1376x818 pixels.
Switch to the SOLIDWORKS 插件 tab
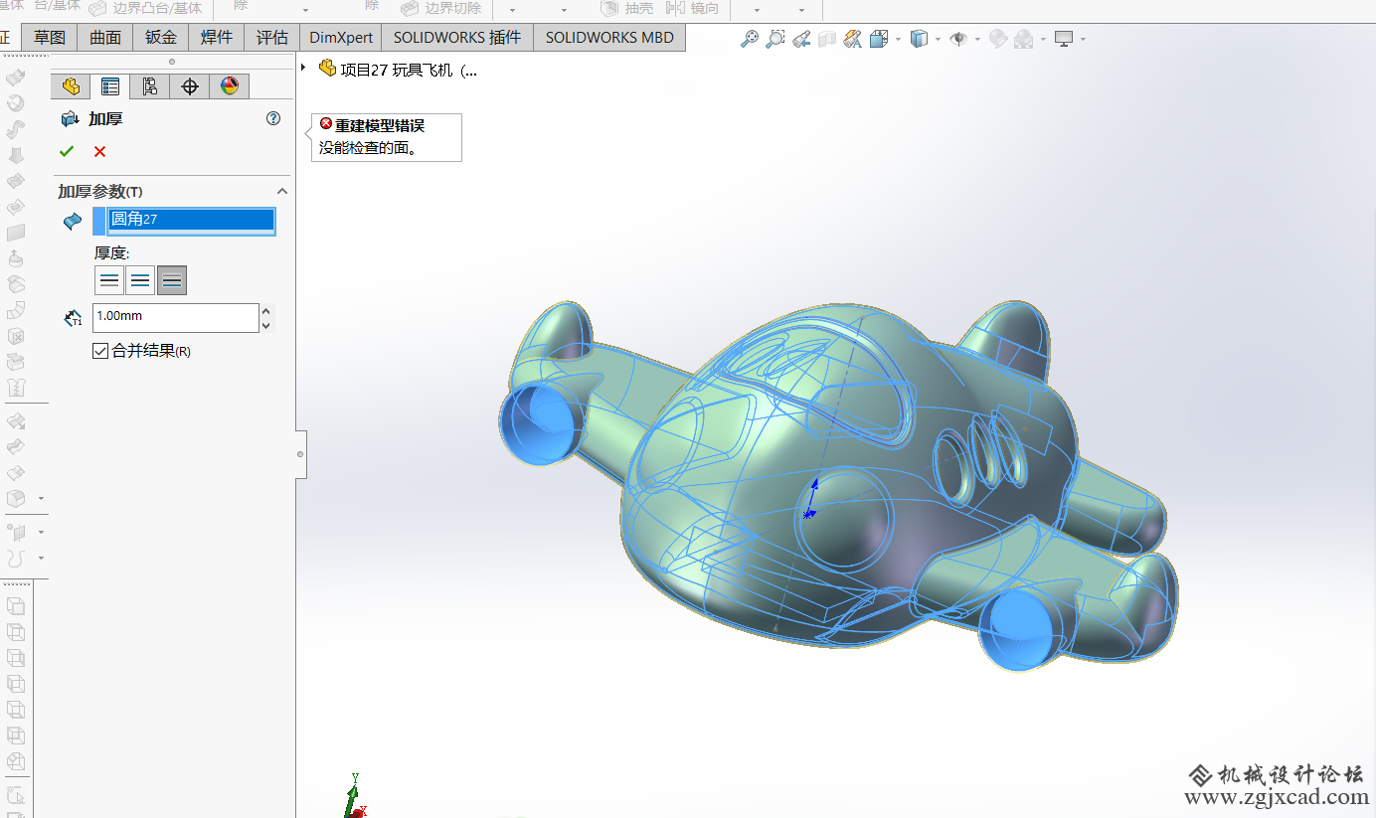coord(457,38)
